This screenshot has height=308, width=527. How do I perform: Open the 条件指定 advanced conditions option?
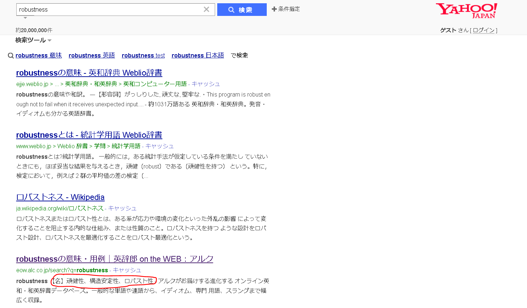[286, 9]
